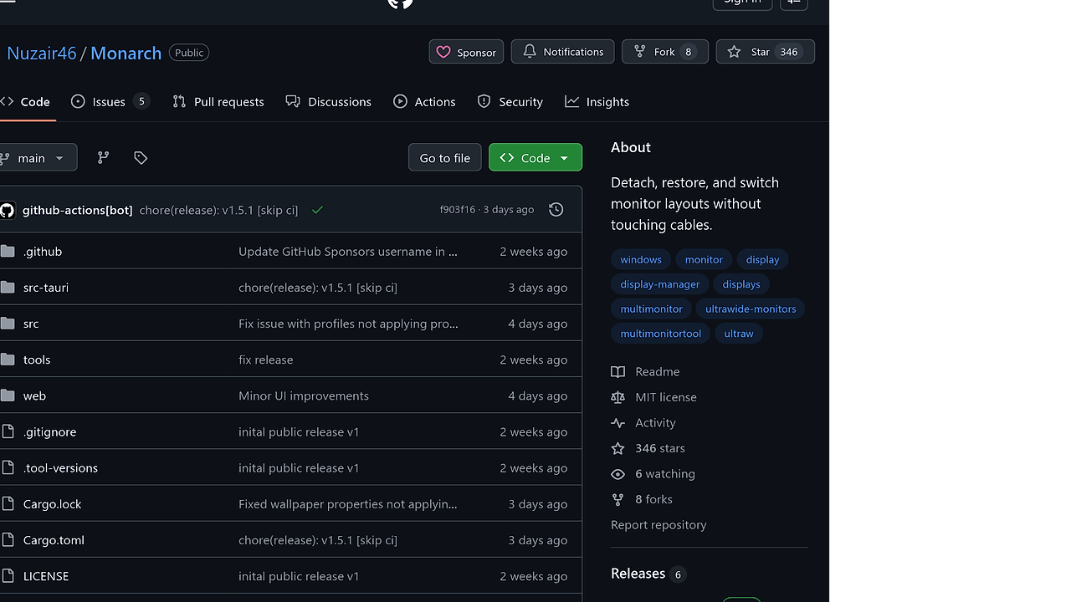
Task: Select the display topic tag
Action: (762, 259)
